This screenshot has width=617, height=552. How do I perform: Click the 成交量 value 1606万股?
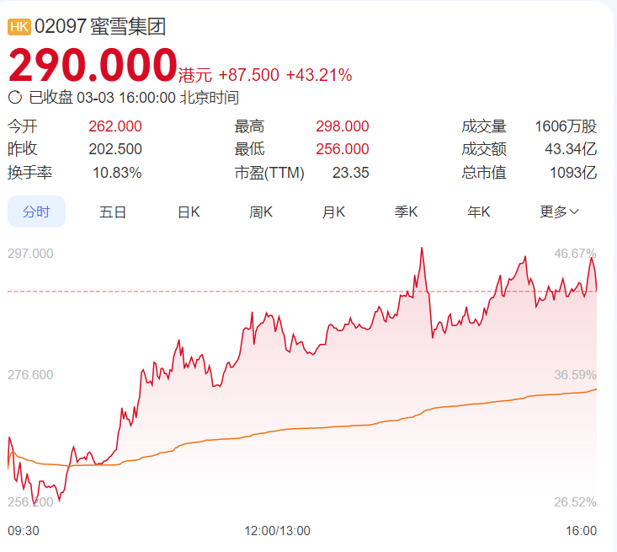pos(566,126)
